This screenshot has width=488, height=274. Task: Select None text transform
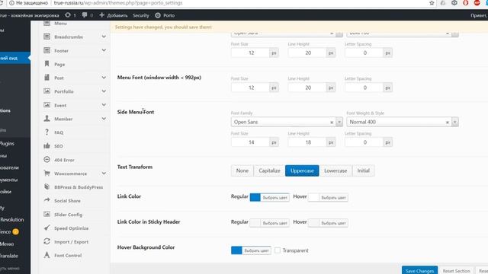pos(242,170)
